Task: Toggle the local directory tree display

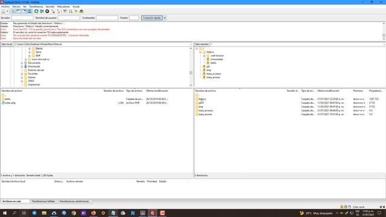Action: click(19, 11)
